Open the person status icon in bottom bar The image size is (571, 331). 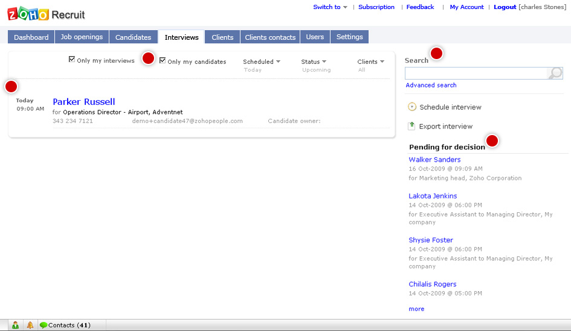pos(15,325)
